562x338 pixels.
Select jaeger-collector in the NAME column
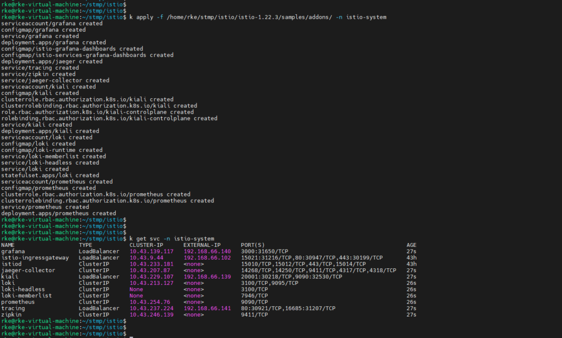[29, 271]
